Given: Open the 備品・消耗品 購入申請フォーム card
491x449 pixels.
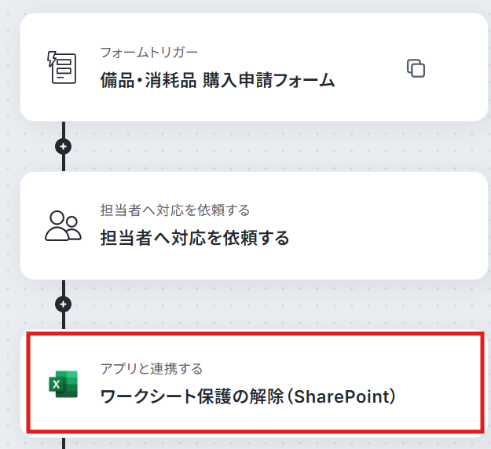Looking at the screenshot, I should point(254,68).
